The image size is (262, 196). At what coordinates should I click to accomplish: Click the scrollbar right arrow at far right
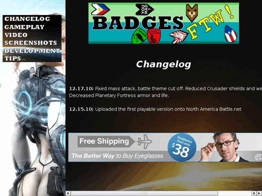tap(259, 193)
